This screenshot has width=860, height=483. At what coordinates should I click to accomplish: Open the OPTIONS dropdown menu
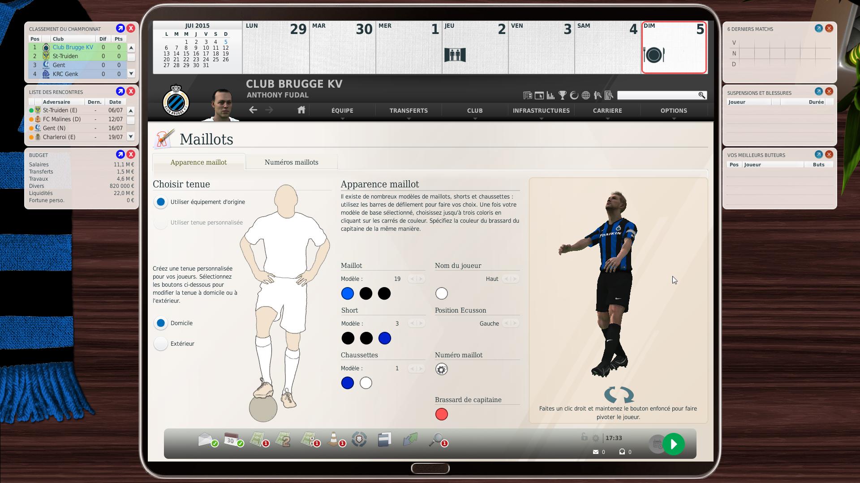[674, 111]
